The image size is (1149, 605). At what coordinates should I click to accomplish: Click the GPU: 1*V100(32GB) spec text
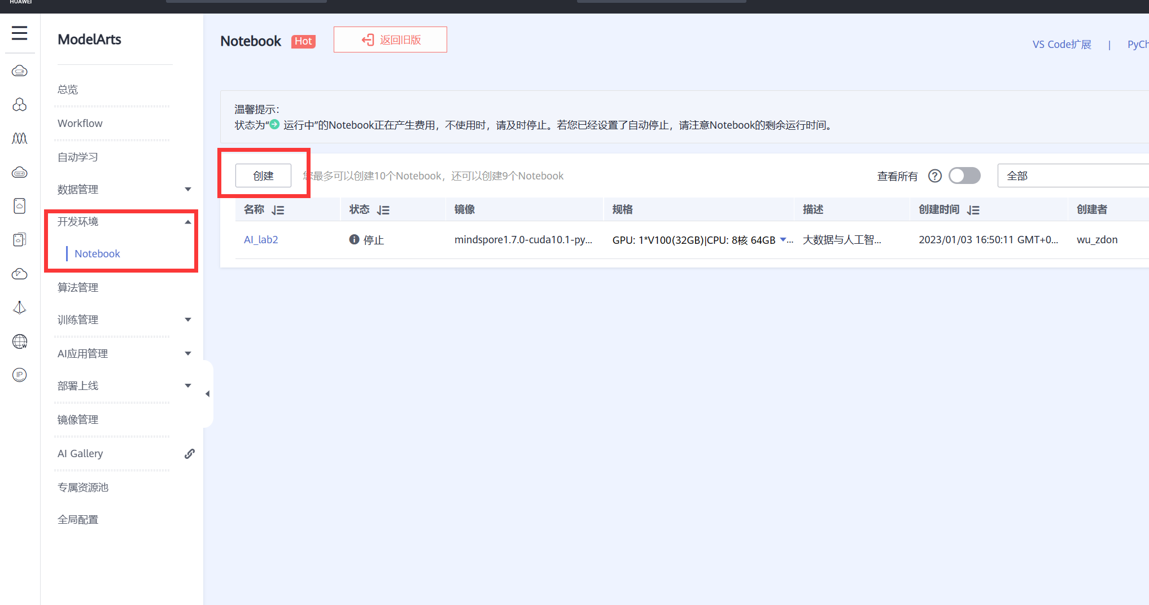click(x=693, y=240)
